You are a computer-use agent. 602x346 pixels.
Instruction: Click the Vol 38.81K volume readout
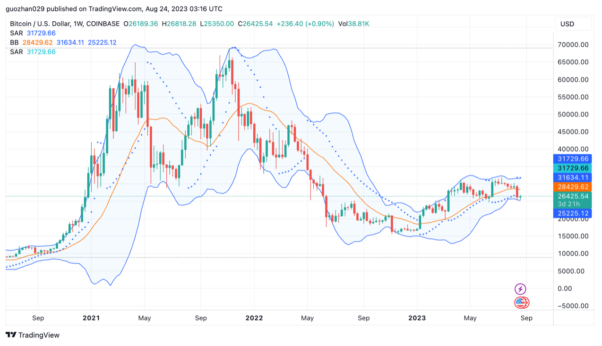[353, 24]
